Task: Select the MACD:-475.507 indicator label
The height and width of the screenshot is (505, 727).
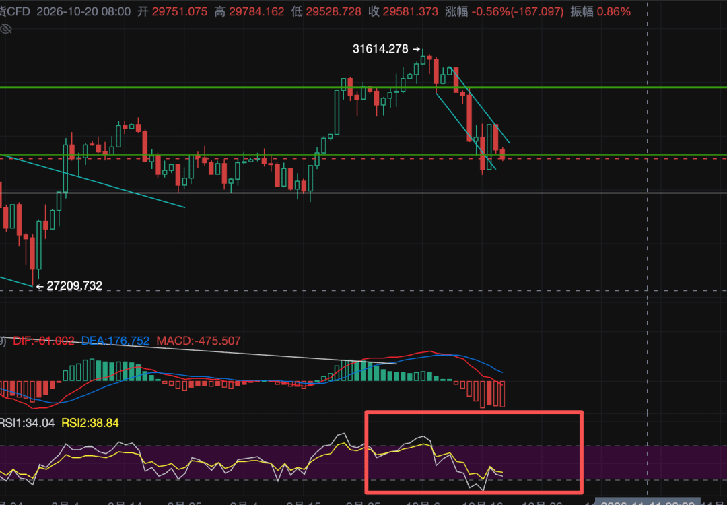Action: click(199, 341)
